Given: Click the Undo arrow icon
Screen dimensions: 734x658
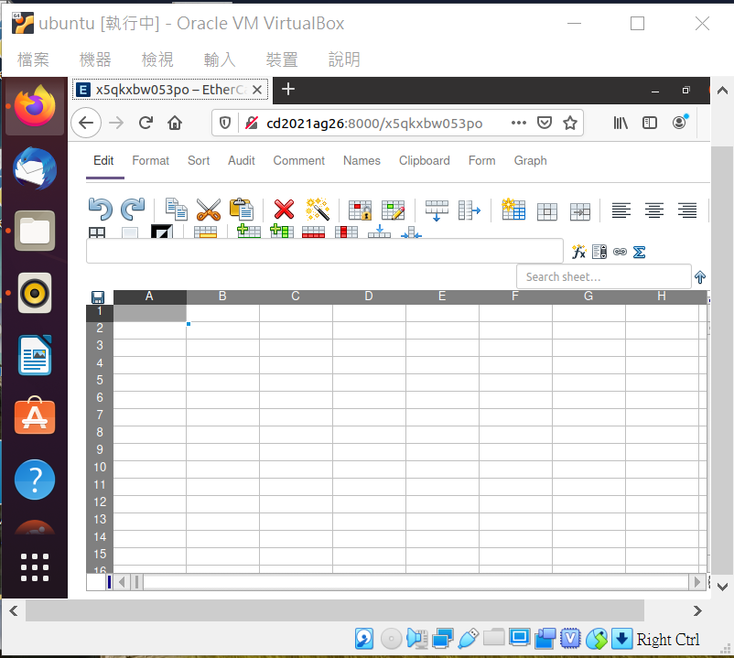Looking at the screenshot, I should [x=100, y=210].
